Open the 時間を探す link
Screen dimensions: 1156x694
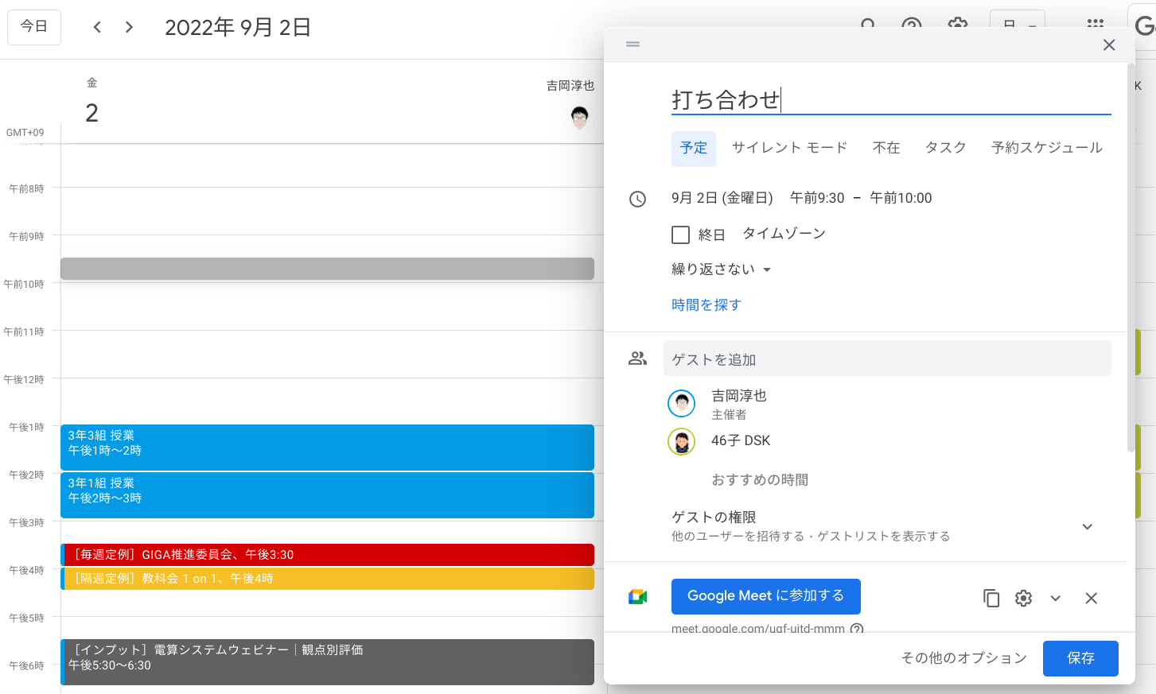point(706,305)
